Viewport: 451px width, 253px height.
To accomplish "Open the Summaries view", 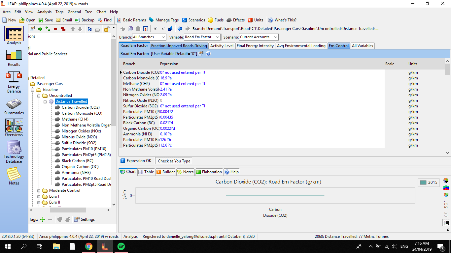I will pos(14,107).
